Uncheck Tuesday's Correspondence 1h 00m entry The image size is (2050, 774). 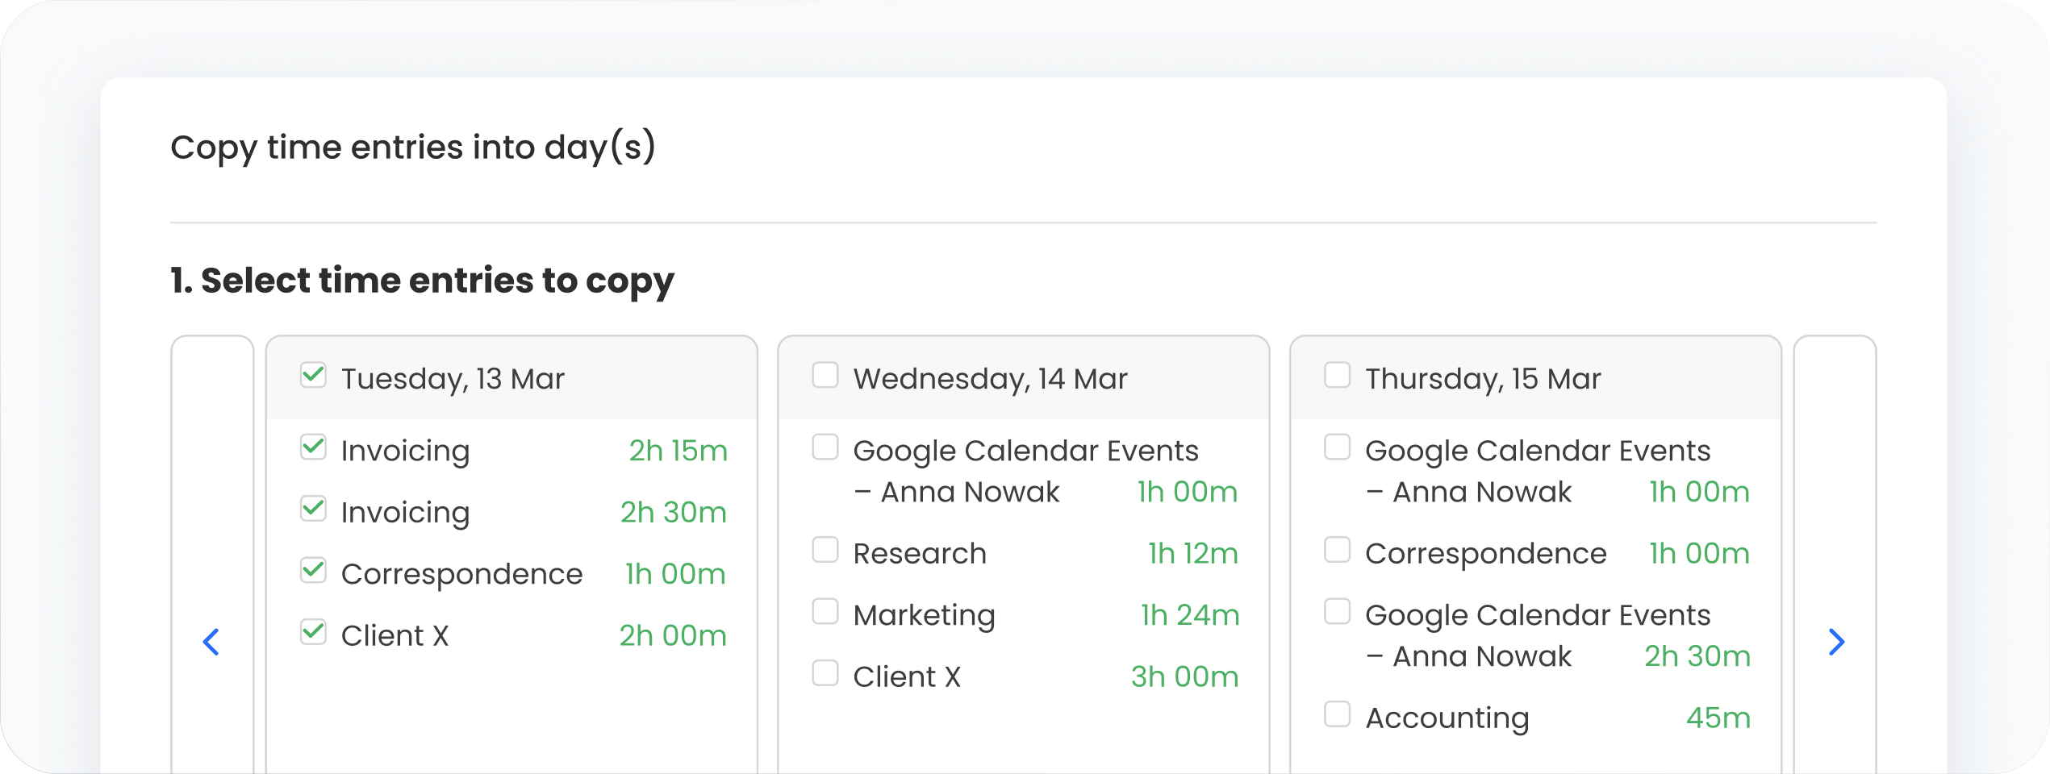tap(313, 570)
